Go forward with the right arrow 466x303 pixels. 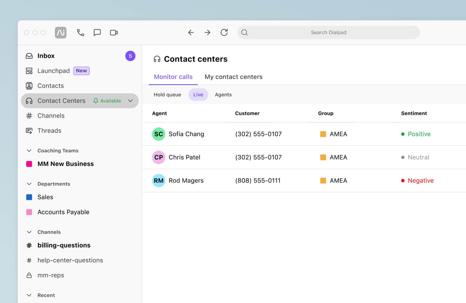208,32
